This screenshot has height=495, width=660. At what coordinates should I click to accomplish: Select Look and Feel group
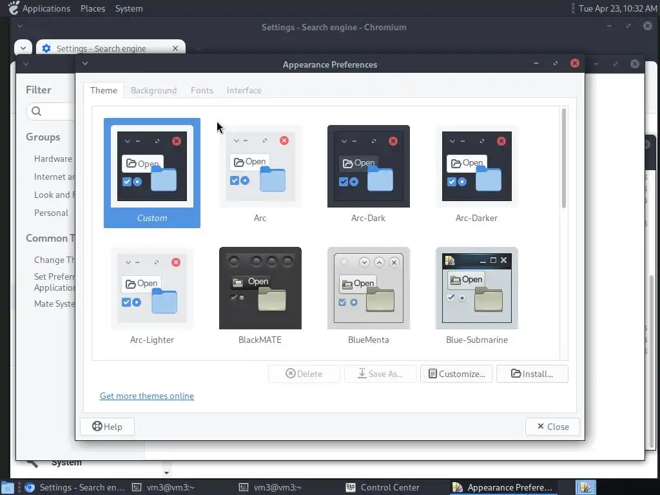point(54,195)
